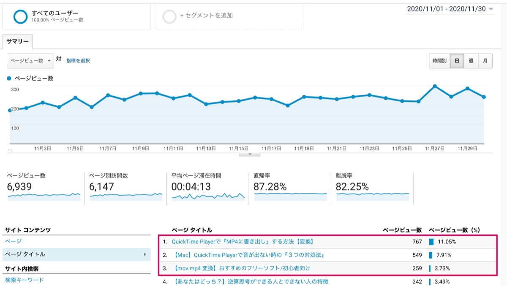Open the 検索キーワード link
507x286 pixels.
(25, 280)
